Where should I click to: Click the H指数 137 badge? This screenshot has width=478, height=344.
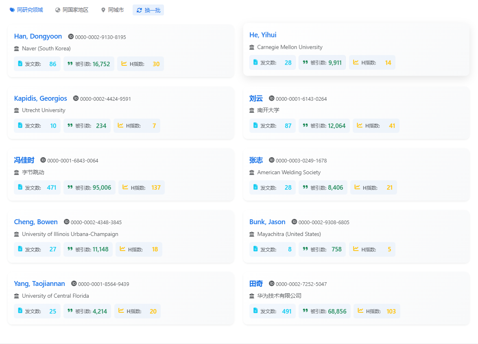click(x=142, y=188)
